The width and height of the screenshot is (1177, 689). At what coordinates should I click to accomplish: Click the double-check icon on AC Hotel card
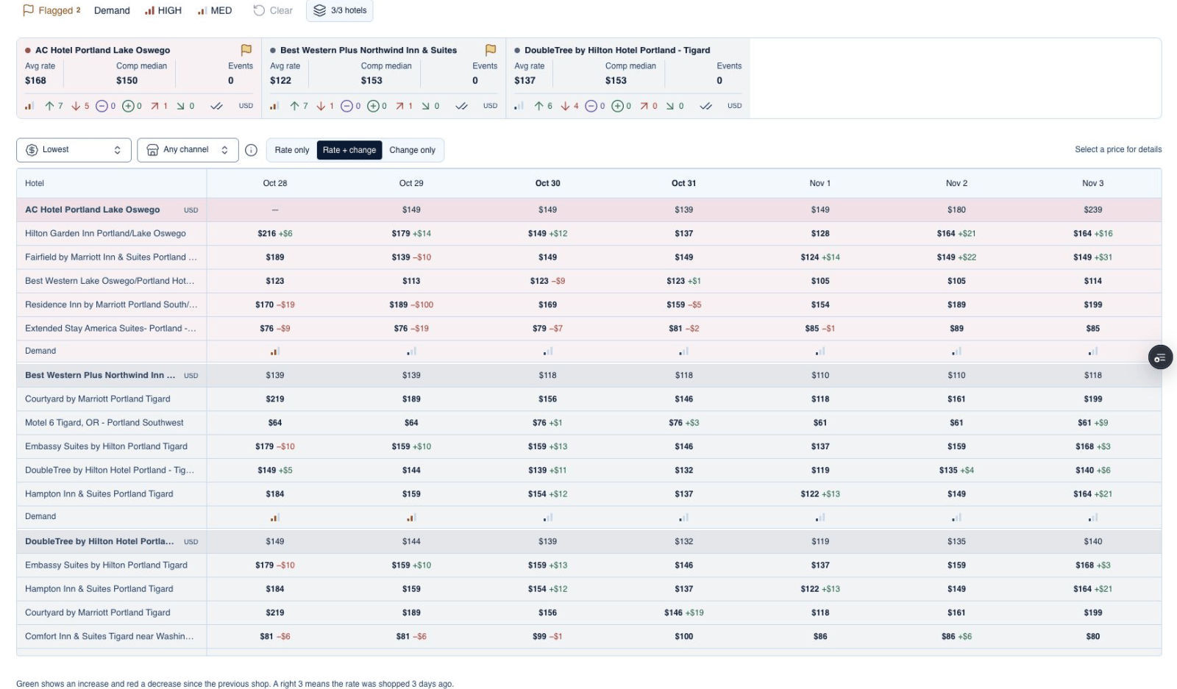pos(216,106)
